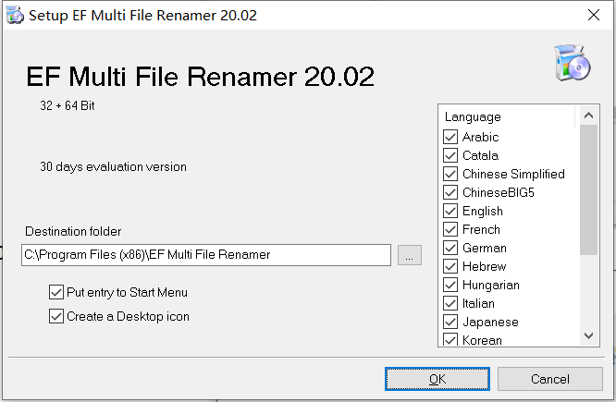
Task: Toggle the ChineseBIG5 checkbox
Action: pyautogui.click(x=450, y=192)
